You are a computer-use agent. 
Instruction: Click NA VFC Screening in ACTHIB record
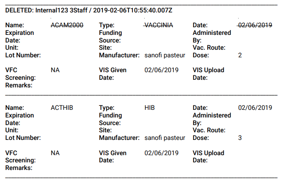55,153
